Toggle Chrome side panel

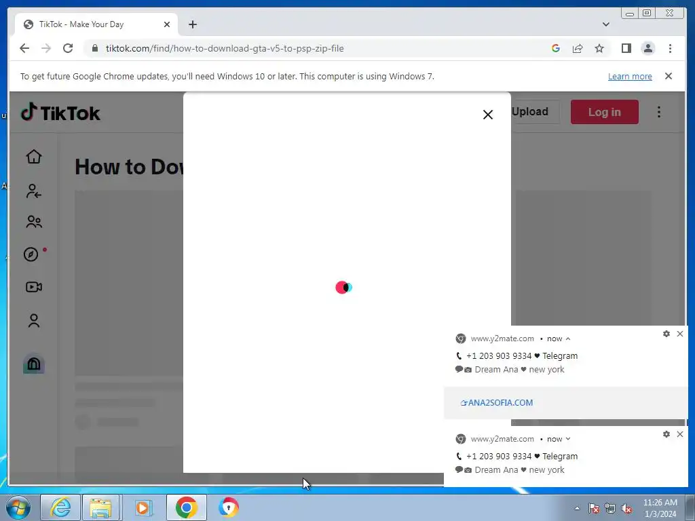pos(626,48)
